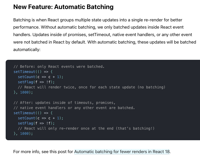Click the 'For more info, see this post' text
This screenshot has width=200, height=158.
[43, 152]
